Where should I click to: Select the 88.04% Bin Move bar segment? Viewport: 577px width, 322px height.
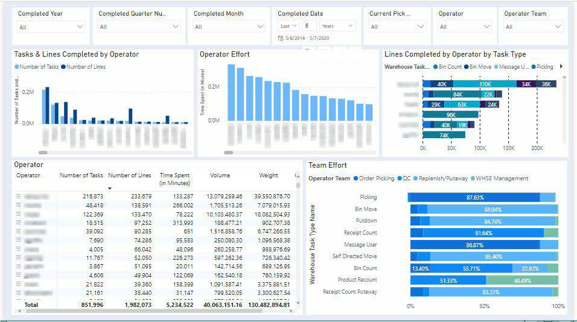pyautogui.click(x=493, y=209)
